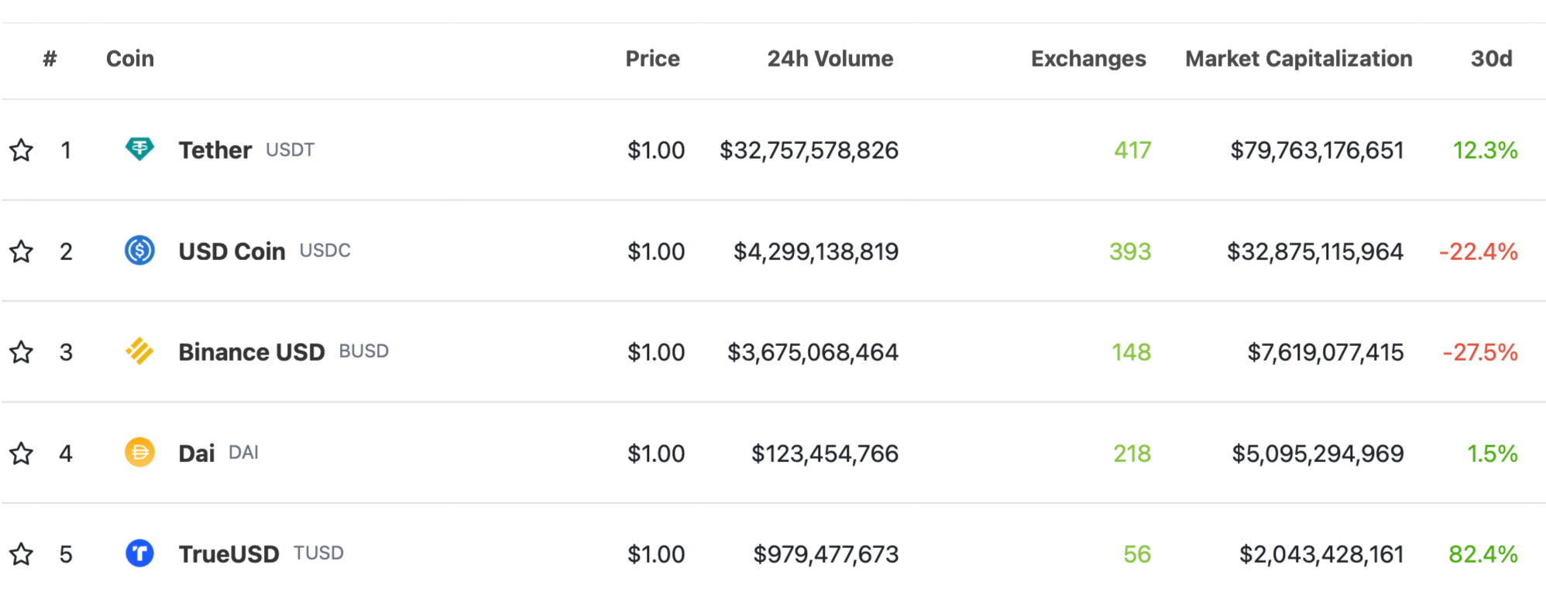This screenshot has width=1546, height=596.
Task: Open the Tether coin name link
Action: (x=215, y=150)
